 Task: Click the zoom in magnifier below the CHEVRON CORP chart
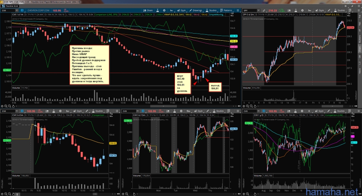[6, 106]
